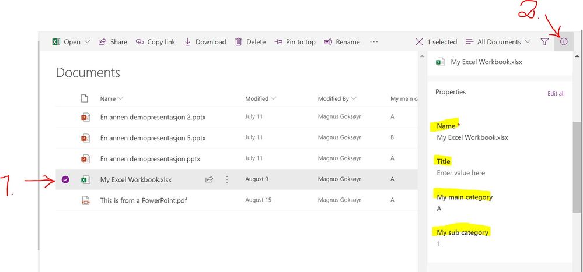Click category B of demopresentasjon 5.pptx
This screenshot has height=272, width=583.
pyautogui.click(x=392, y=137)
